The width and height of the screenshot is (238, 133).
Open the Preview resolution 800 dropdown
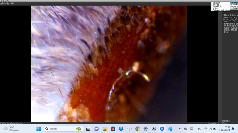(x=233, y=18)
